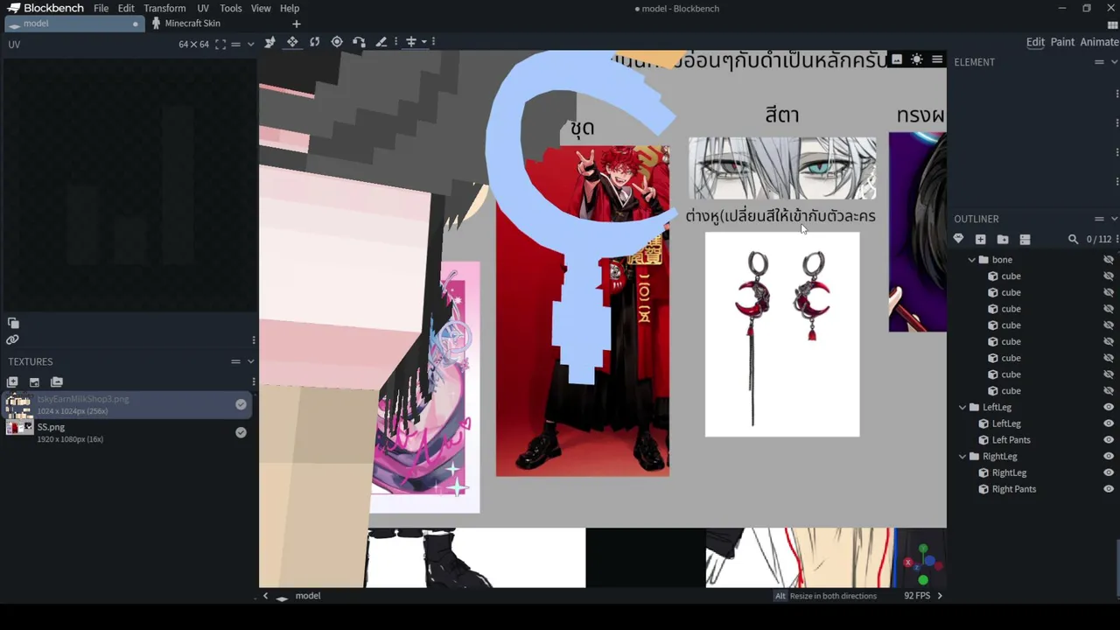The image size is (1120, 630).
Task: Open the viewport hamburger menu
Action: coord(937,59)
